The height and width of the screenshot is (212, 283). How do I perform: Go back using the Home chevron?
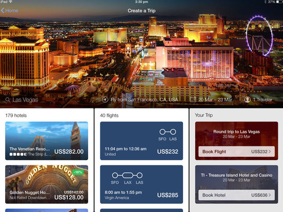point(3,10)
